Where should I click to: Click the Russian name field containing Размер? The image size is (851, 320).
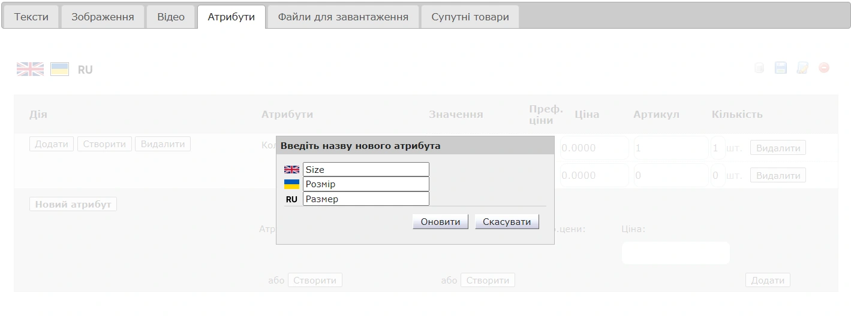[x=366, y=199]
